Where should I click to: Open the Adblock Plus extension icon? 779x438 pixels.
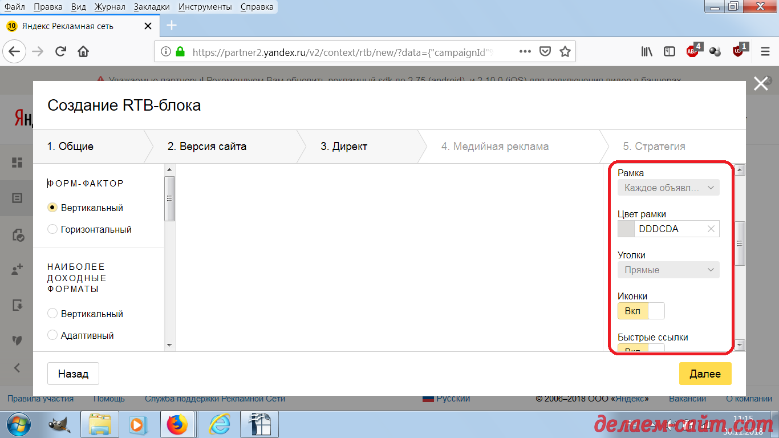click(x=693, y=51)
